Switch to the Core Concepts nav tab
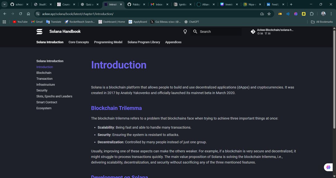The width and height of the screenshot is (336, 178). click(79, 42)
